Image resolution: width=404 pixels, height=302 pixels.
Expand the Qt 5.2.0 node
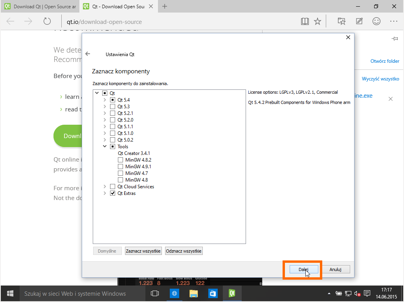pos(105,120)
